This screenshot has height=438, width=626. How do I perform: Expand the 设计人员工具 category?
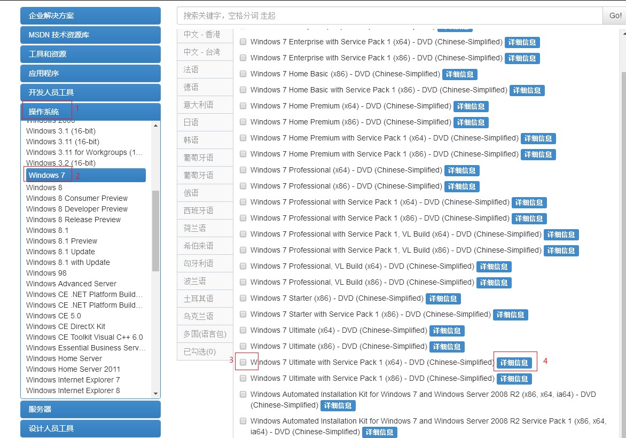pyautogui.click(x=90, y=428)
